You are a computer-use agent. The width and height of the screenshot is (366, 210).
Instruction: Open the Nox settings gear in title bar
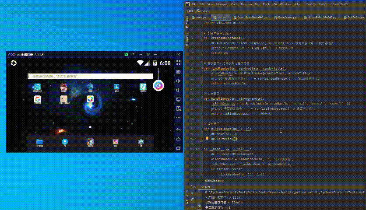click(148, 54)
